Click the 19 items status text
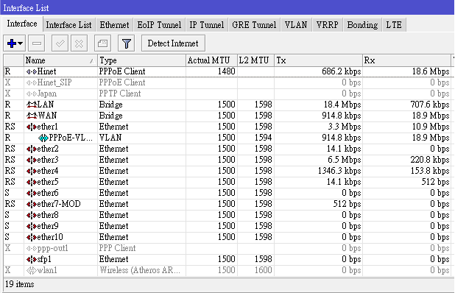This screenshot has height=293, width=455. click(19, 284)
